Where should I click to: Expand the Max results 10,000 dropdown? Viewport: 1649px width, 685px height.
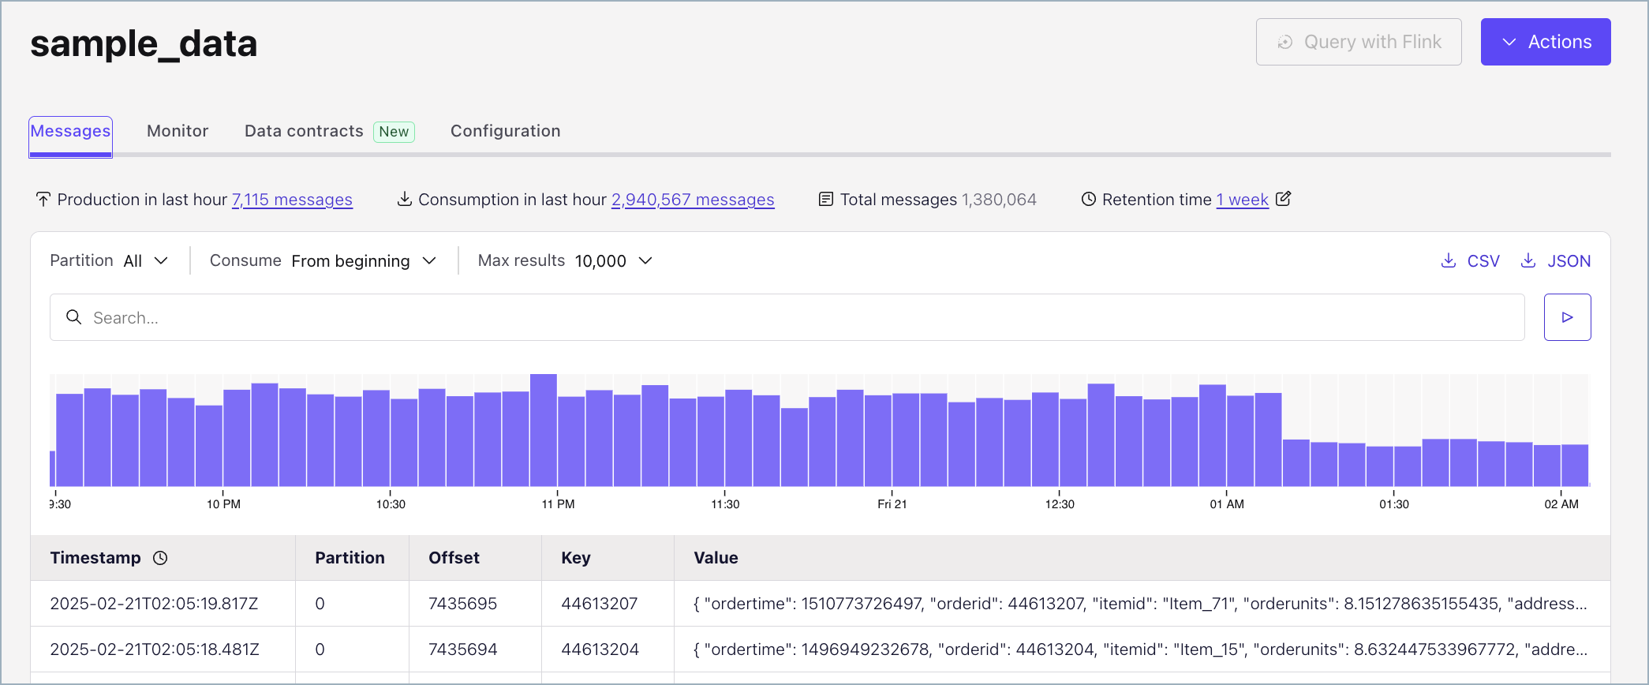613,261
